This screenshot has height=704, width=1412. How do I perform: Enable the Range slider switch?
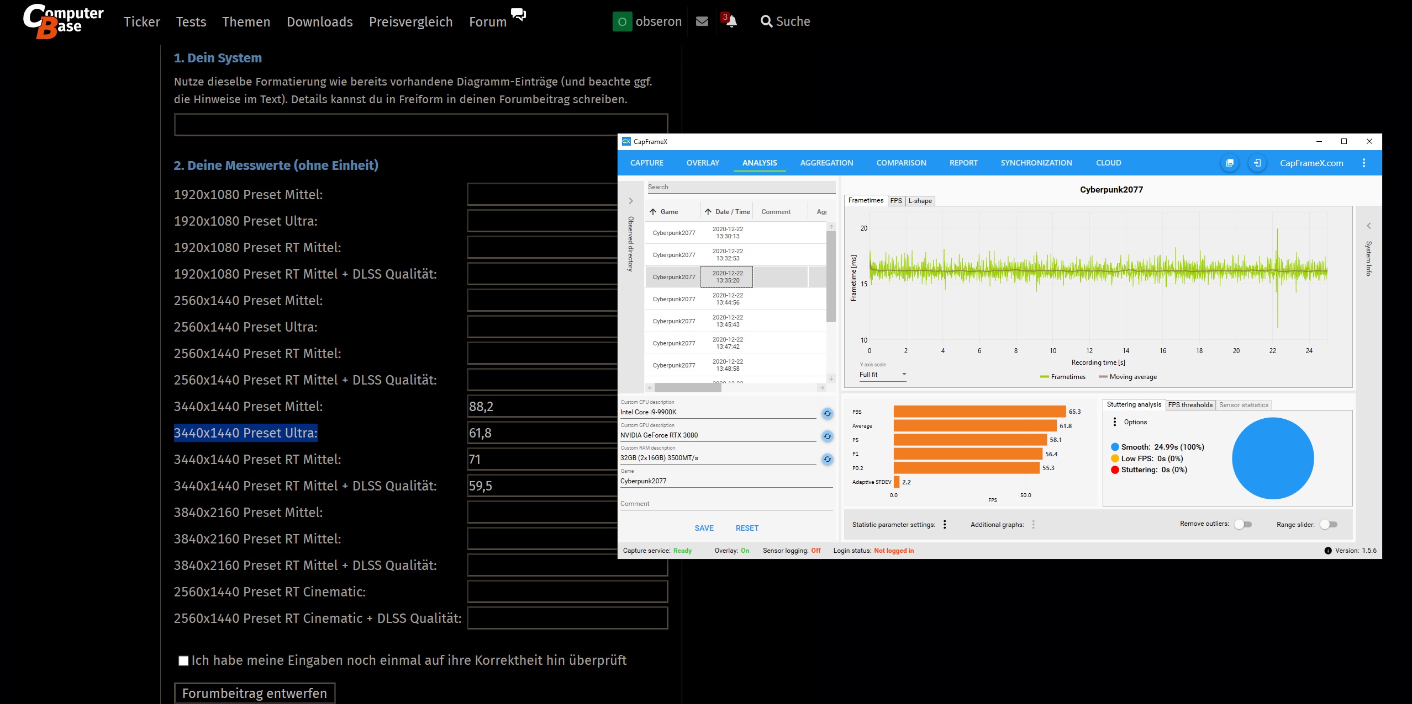pos(1328,524)
